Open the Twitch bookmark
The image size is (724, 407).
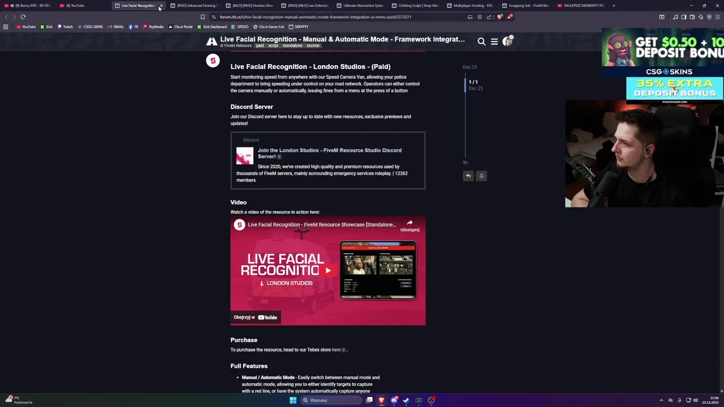65,27
